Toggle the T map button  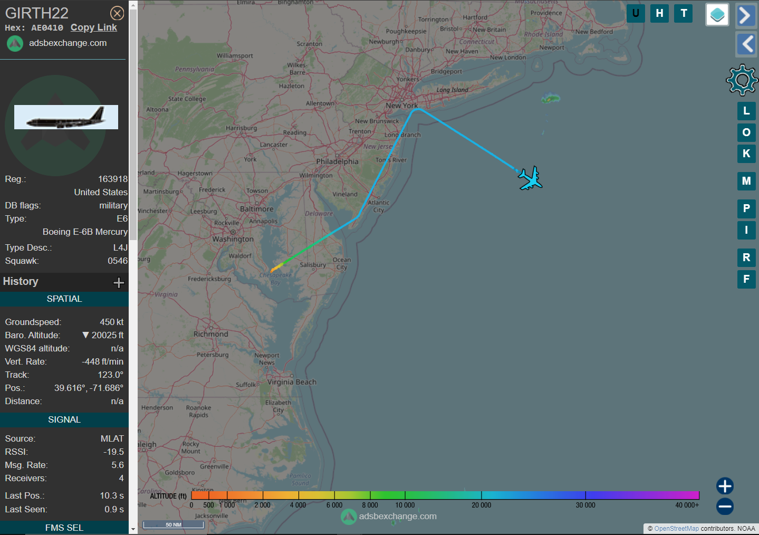click(684, 13)
